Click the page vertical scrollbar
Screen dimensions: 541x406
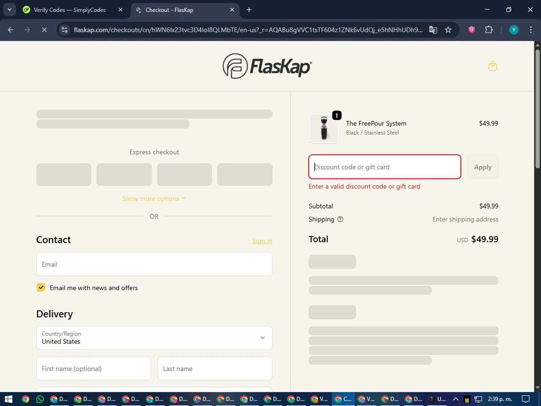point(537,108)
